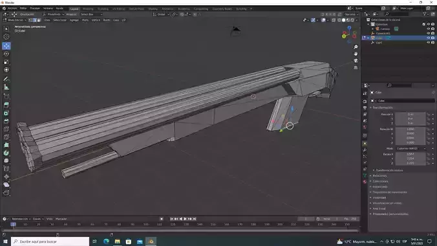This screenshot has width=437, height=246.
Task: Select the Poly Build tool
Action: [6, 145]
